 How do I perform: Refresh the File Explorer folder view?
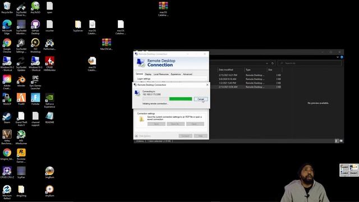273,63
